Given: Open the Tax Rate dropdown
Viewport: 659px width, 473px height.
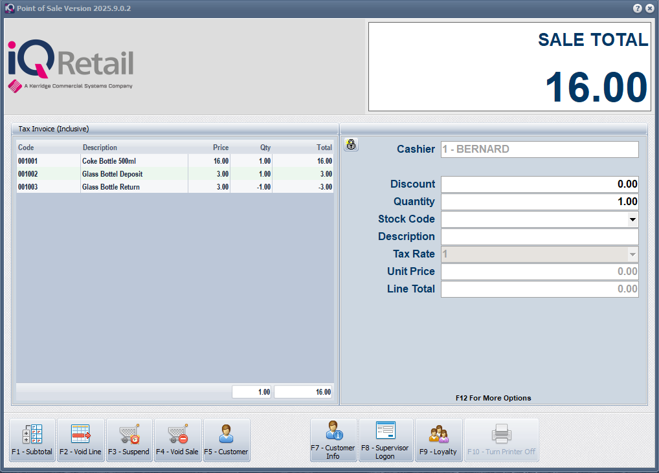Looking at the screenshot, I should click(632, 254).
